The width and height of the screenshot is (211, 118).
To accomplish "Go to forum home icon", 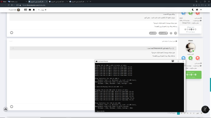I will click(x=197, y=10).
